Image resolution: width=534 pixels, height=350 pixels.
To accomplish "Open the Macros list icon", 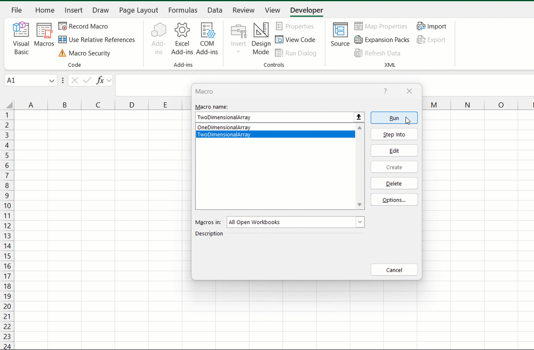I will click(44, 35).
